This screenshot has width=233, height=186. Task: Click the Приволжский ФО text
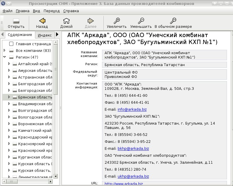(x=121, y=77)
